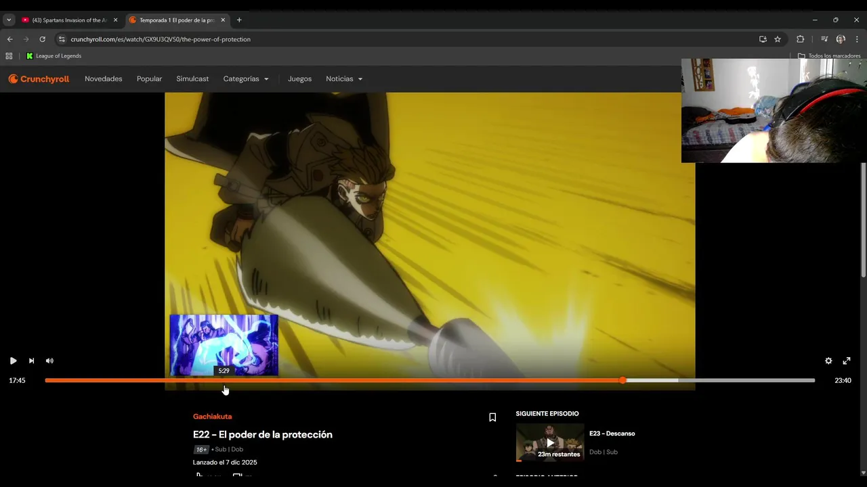Click the 16+ rating badge
This screenshot has height=487, width=867.
coord(201,450)
